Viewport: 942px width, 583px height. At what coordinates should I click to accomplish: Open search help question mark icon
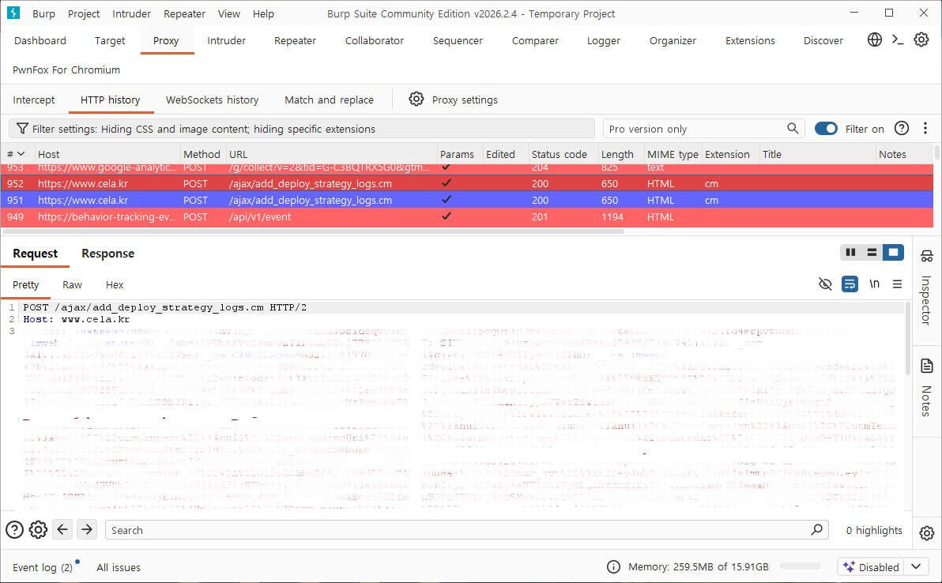(x=14, y=529)
